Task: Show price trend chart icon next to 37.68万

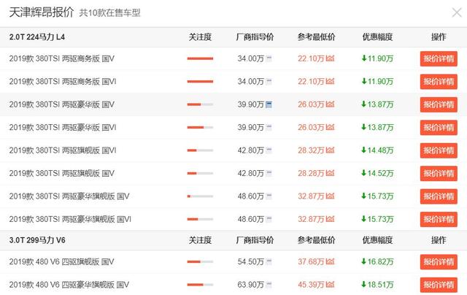Action: click(330, 262)
